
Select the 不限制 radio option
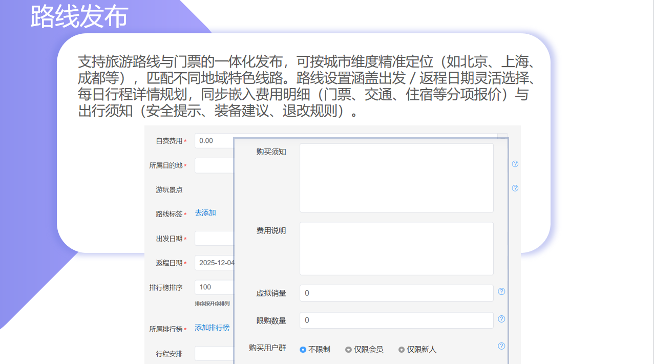(x=303, y=350)
